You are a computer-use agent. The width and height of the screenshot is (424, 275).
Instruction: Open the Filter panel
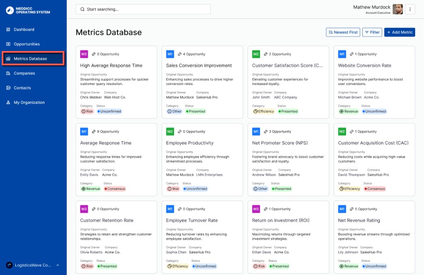372,32
